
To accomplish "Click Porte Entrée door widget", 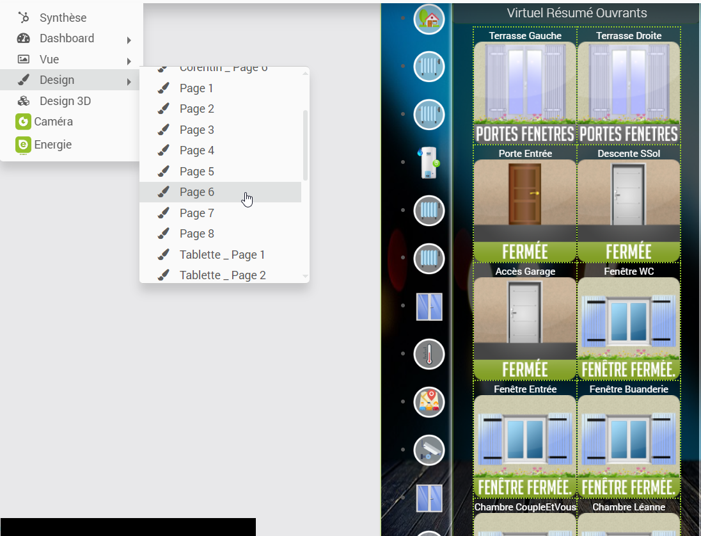I will coord(525,205).
